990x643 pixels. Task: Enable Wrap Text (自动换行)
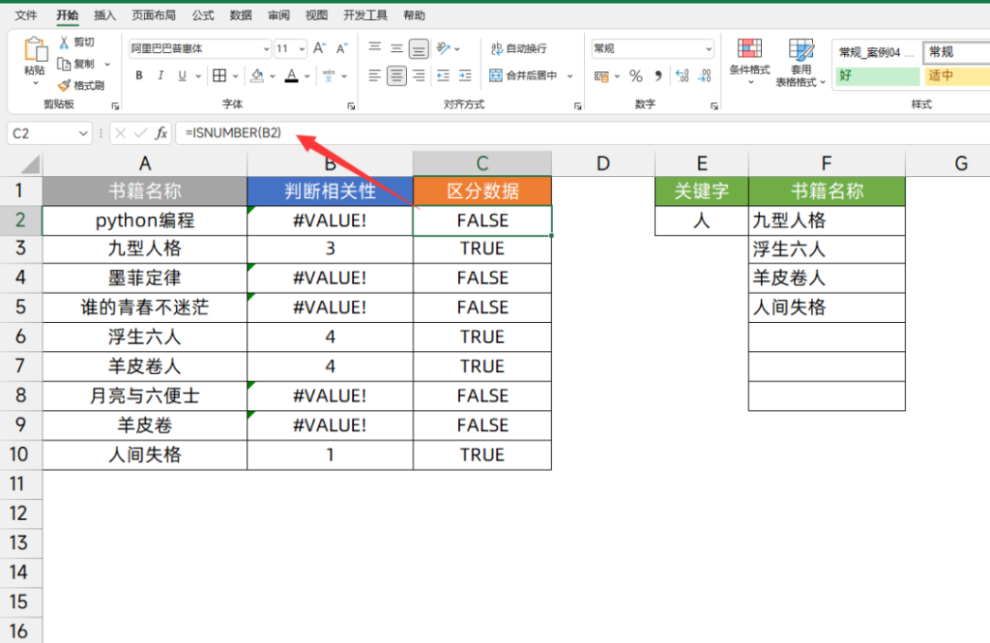click(x=519, y=48)
